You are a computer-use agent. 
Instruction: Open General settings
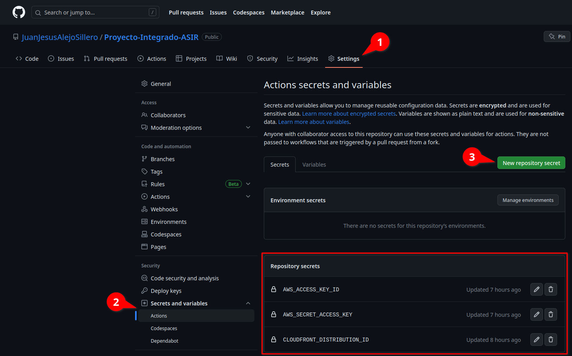tap(196, 84)
